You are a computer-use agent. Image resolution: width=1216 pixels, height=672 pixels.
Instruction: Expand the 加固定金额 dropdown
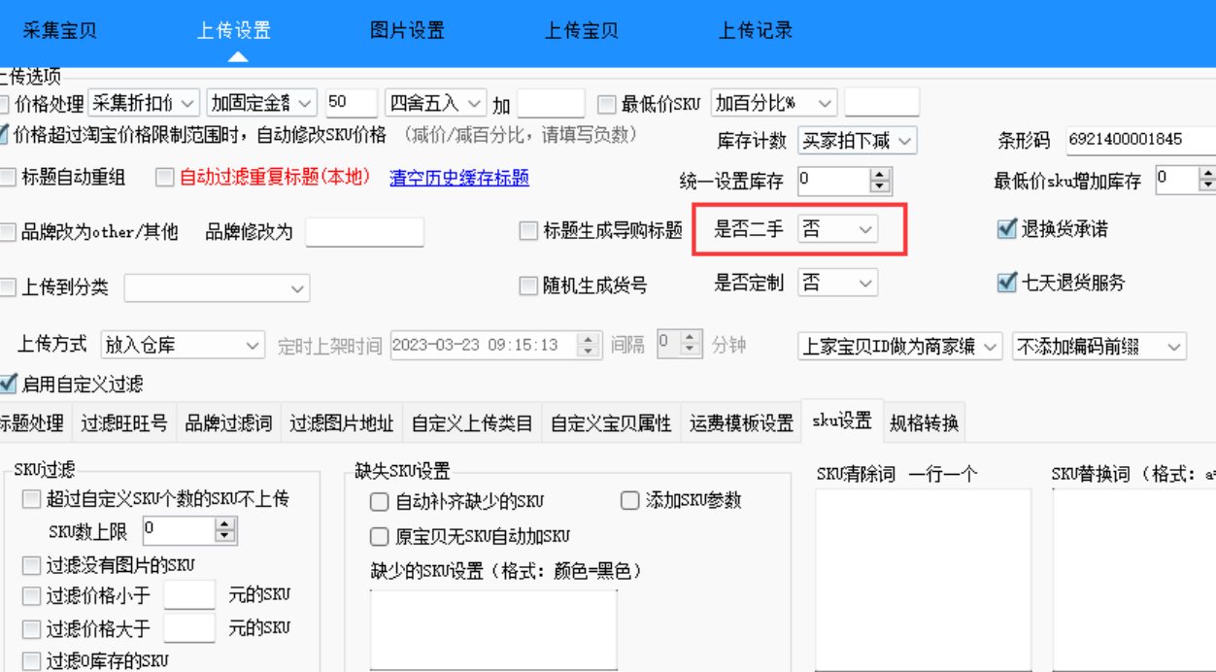(x=262, y=103)
